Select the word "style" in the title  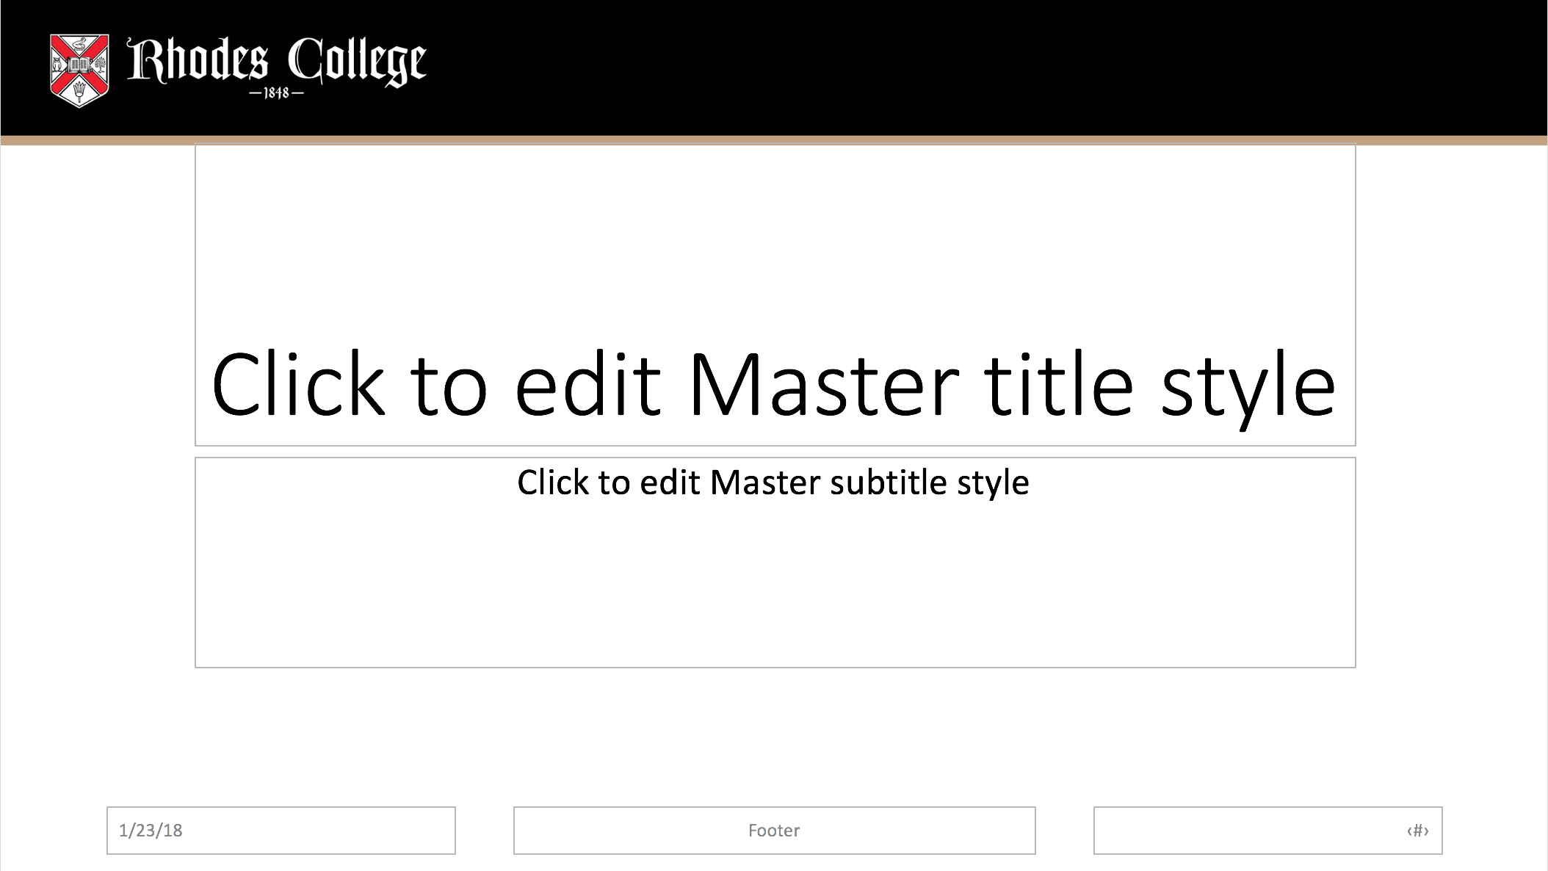point(1248,389)
